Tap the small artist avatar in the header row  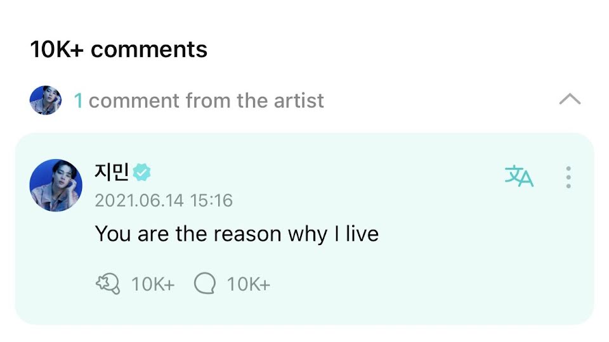46,100
